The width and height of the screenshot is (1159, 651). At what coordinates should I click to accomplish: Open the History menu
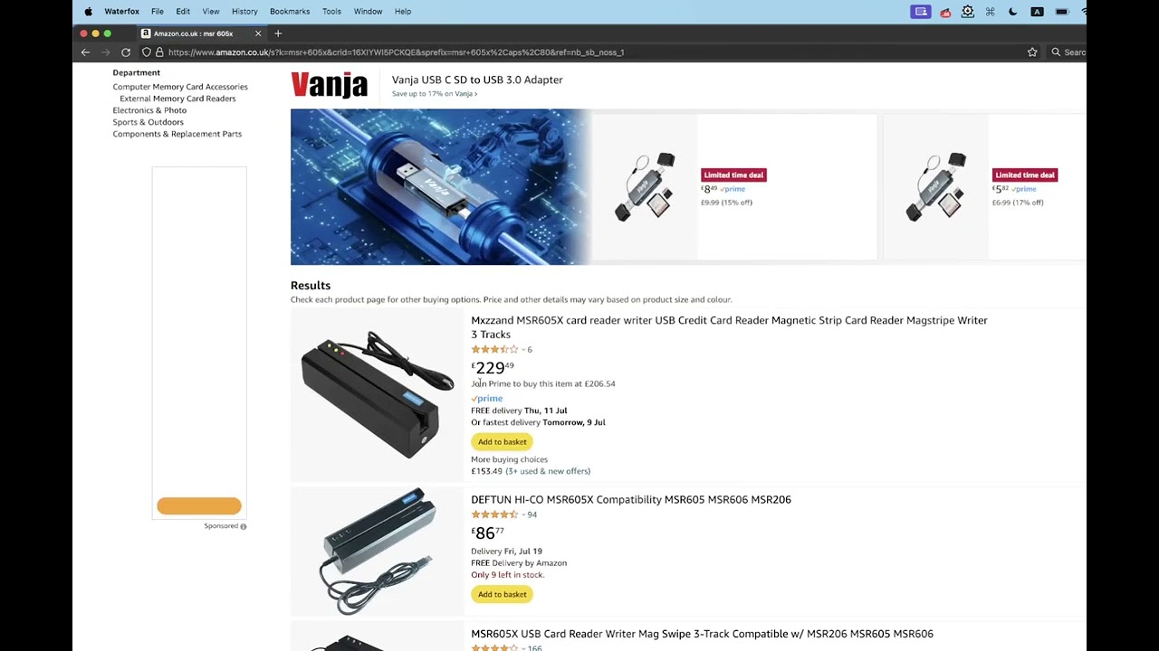tap(244, 12)
